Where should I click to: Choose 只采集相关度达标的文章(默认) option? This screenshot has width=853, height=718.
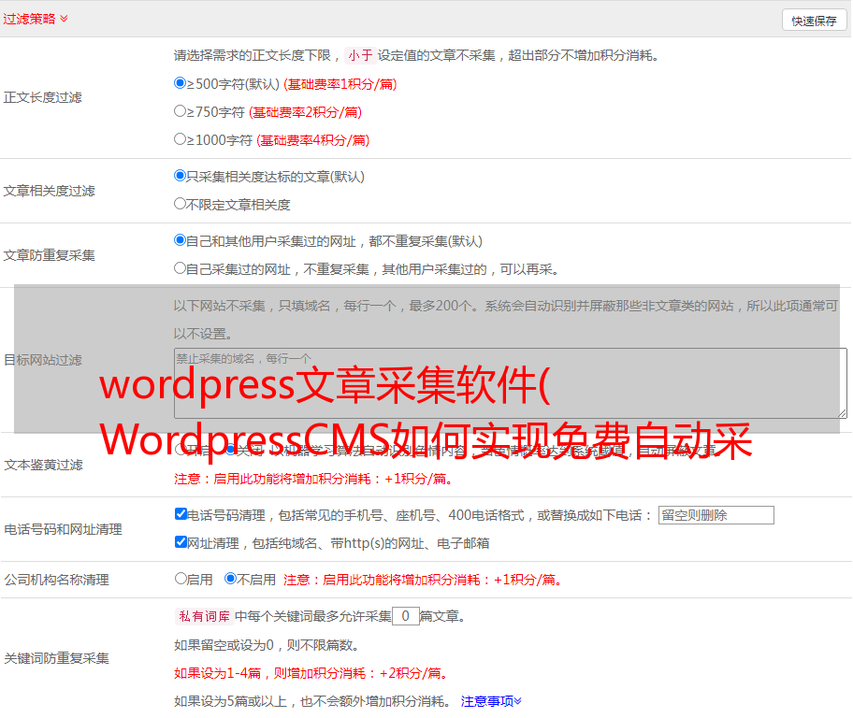[181, 175]
